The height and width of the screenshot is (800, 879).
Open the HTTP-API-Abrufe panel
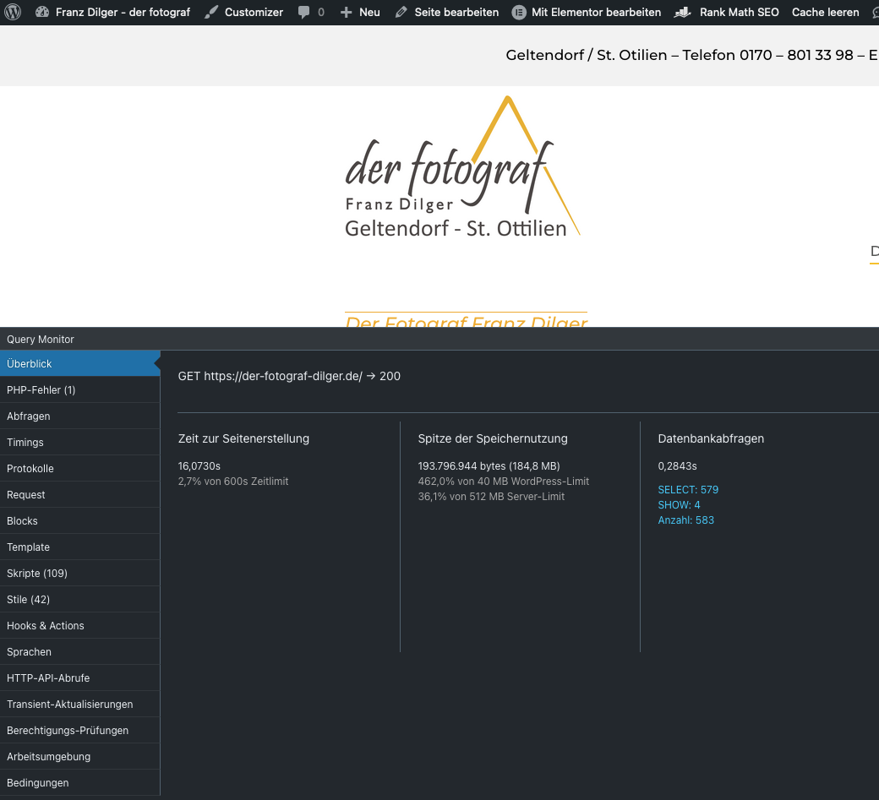(79, 678)
